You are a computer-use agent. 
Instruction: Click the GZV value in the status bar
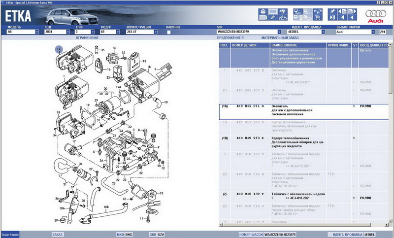(x=161, y=235)
